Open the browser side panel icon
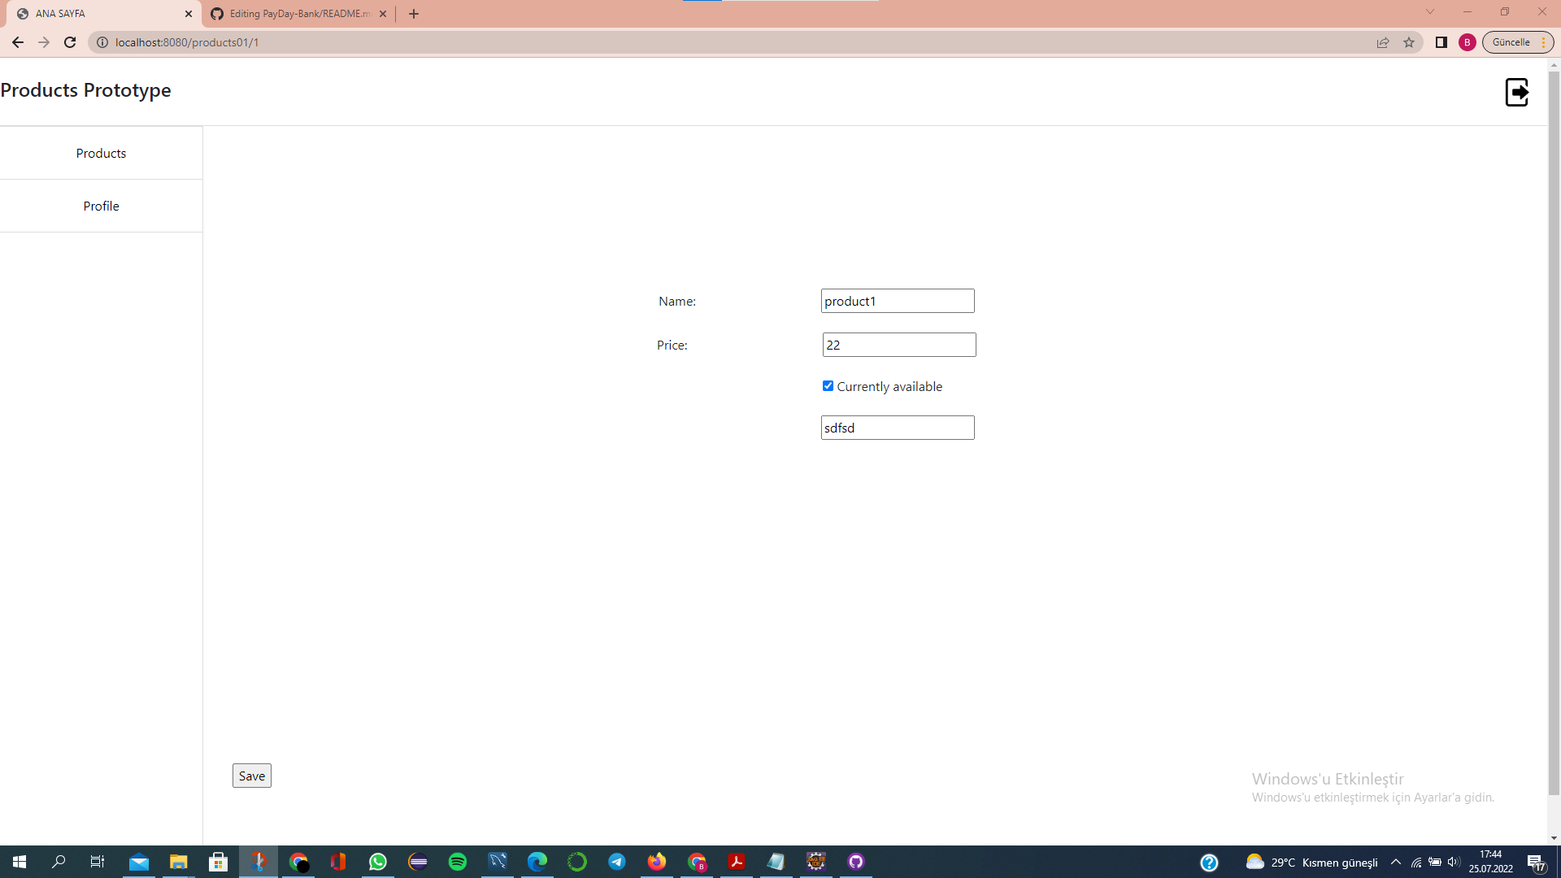 tap(1441, 42)
